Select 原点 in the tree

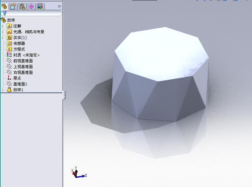pos(17,78)
